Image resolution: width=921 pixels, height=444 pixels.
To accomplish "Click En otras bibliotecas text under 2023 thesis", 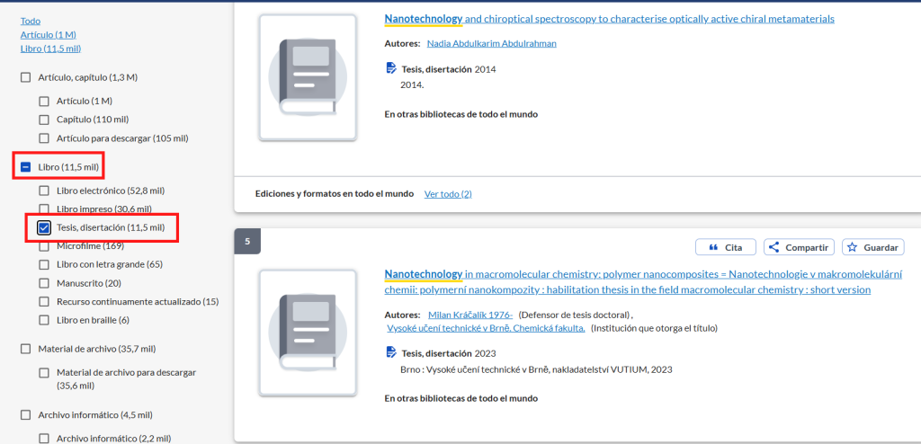I will click(x=461, y=398).
